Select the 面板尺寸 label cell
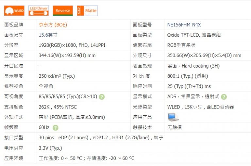 (x=14, y=35)
